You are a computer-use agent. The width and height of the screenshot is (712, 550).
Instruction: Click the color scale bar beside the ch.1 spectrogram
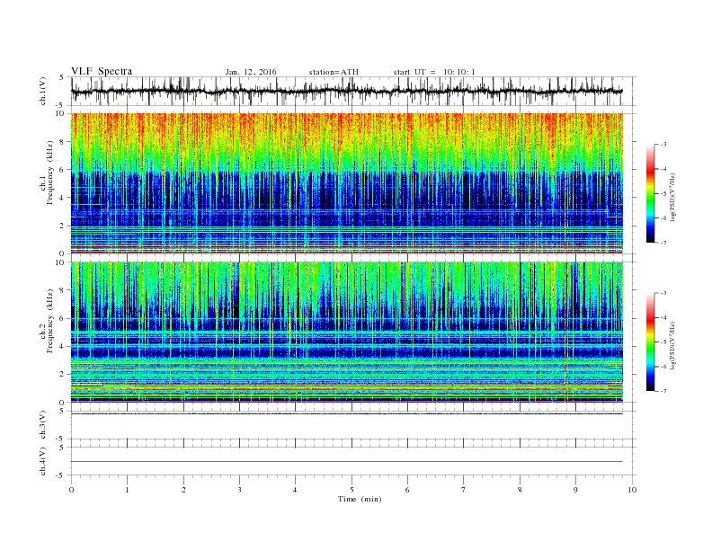[651, 193]
